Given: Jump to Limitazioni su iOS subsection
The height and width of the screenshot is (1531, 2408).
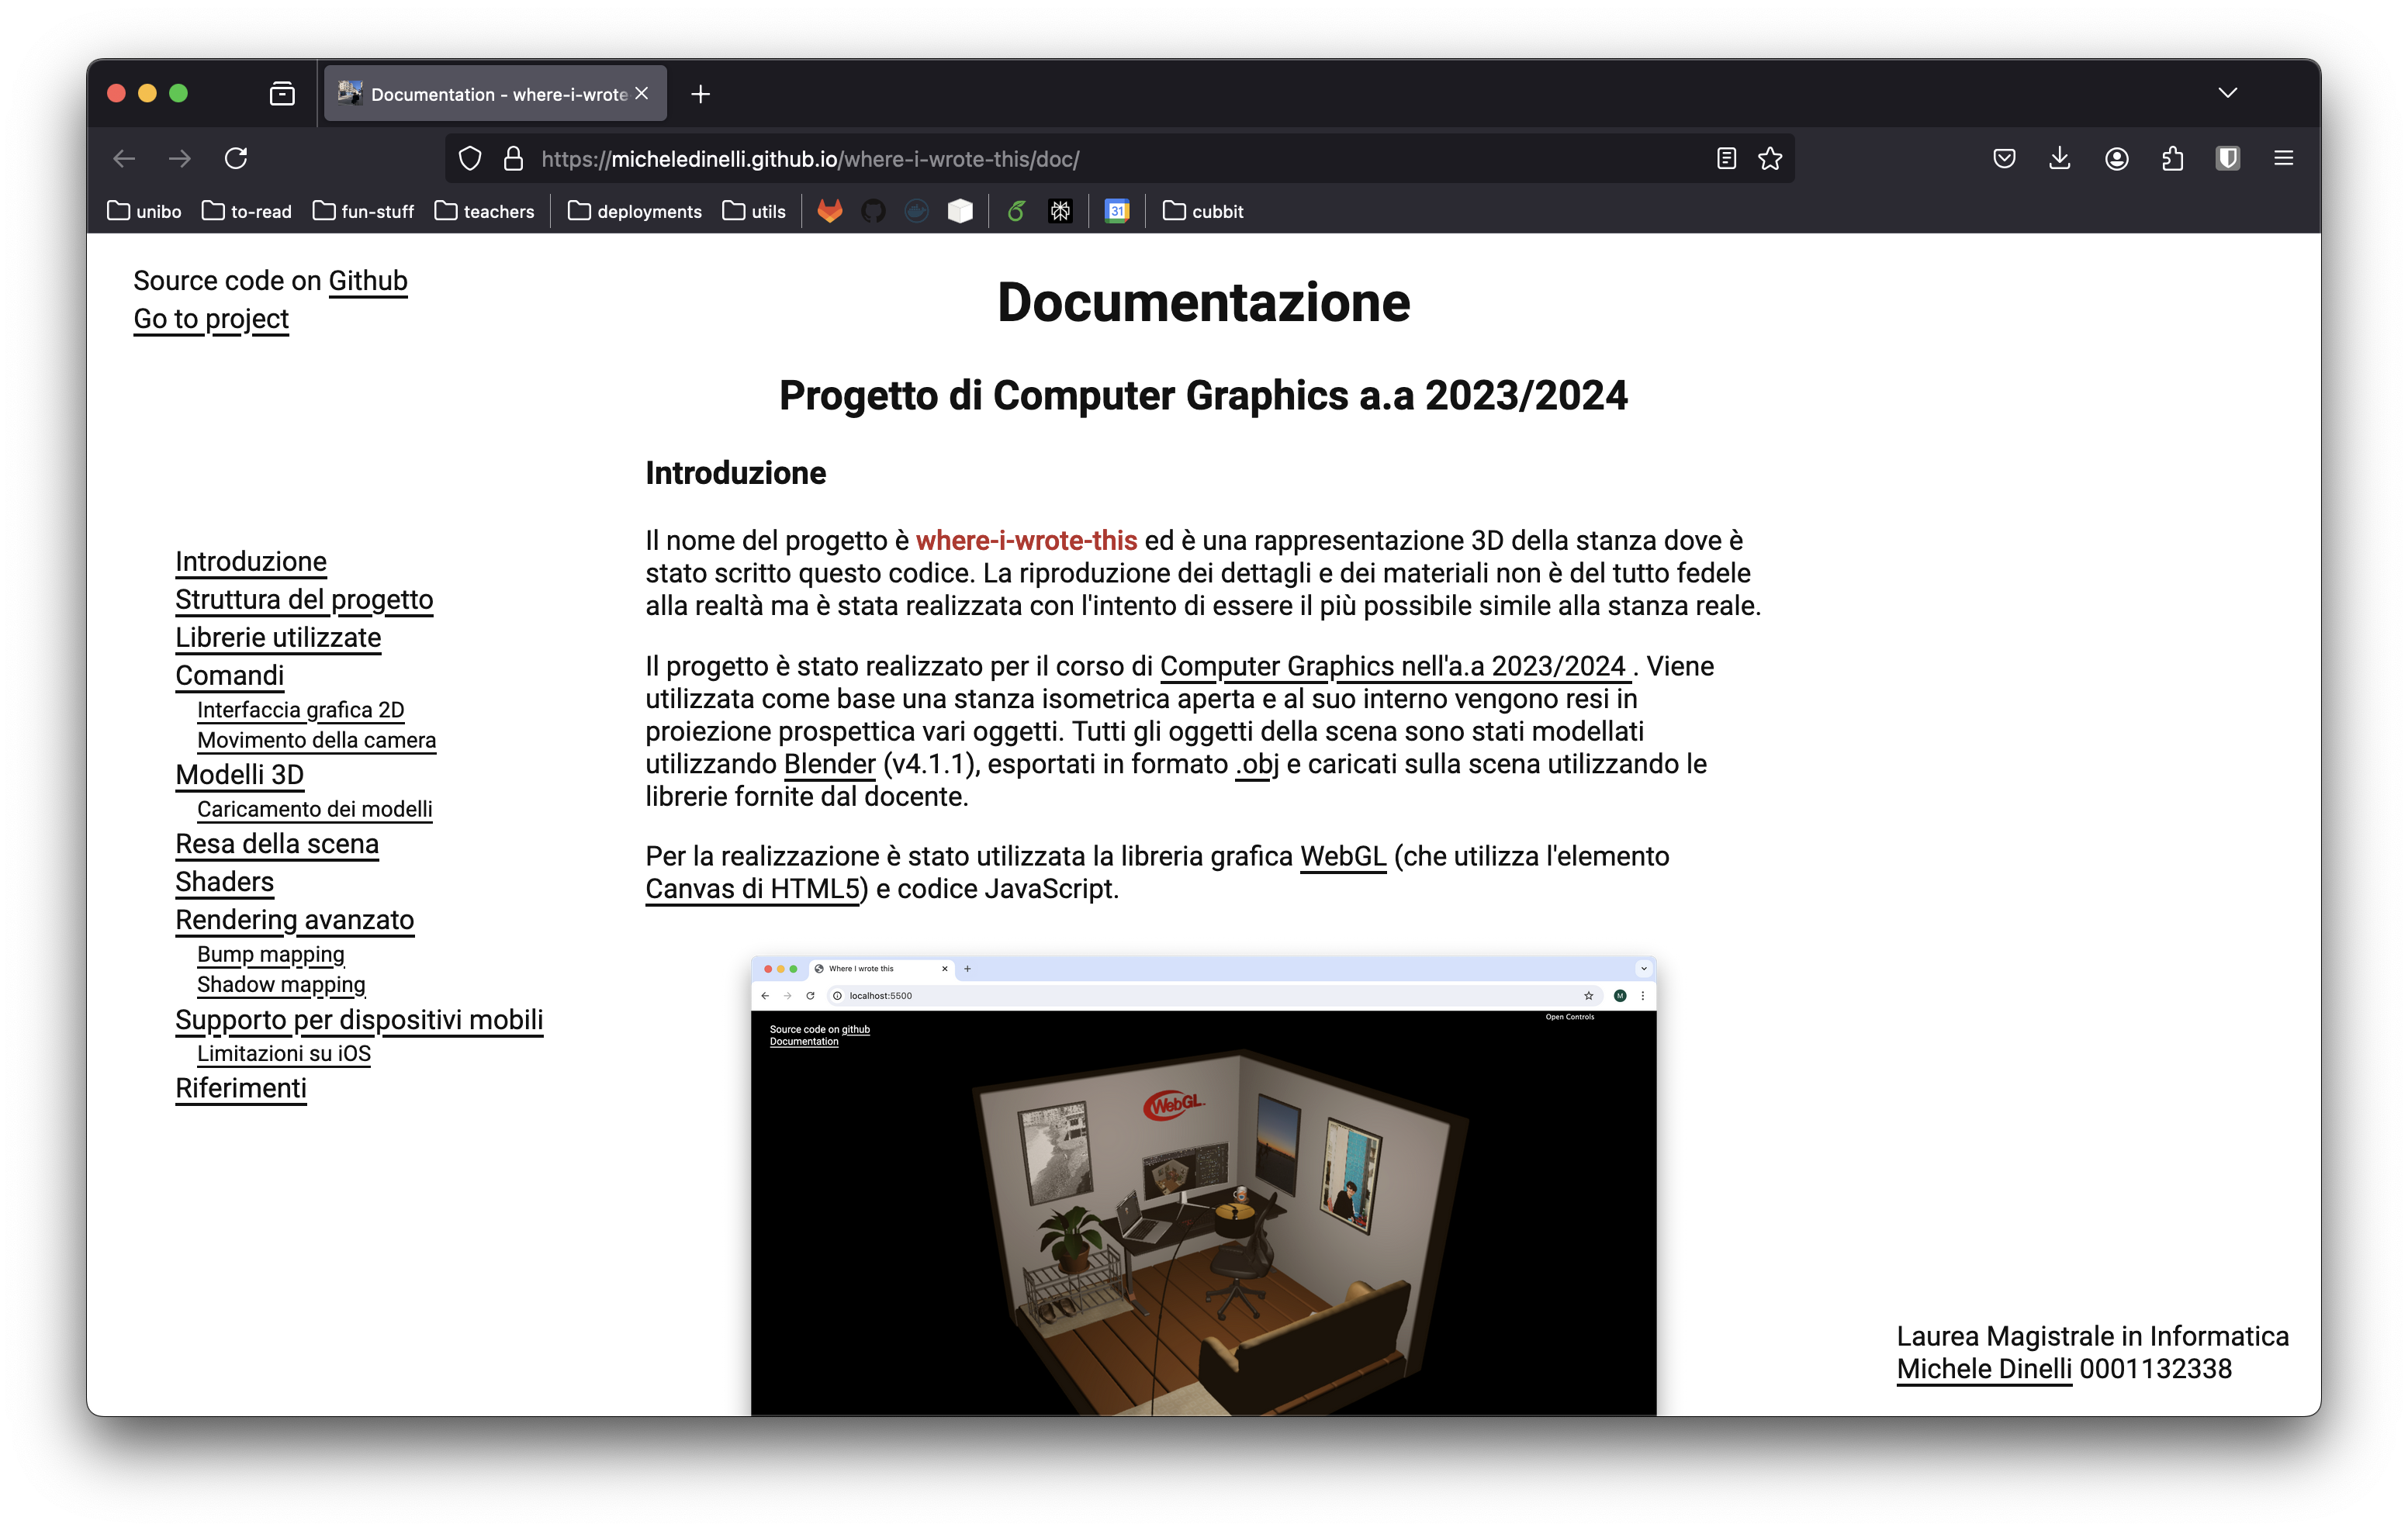Looking at the screenshot, I should tap(284, 1054).
